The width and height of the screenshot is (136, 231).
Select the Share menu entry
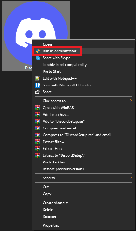83,92
